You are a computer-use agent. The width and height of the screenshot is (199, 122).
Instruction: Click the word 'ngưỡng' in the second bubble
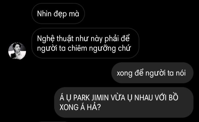point(102,49)
